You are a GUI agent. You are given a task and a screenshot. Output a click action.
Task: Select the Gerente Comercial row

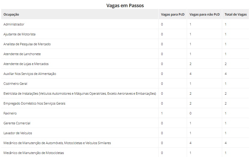(125, 123)
